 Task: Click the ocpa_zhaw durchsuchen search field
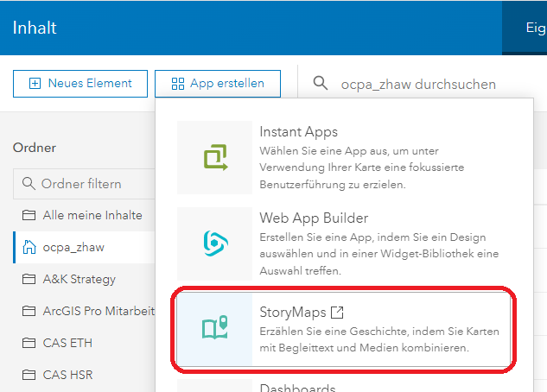(419, 84)
